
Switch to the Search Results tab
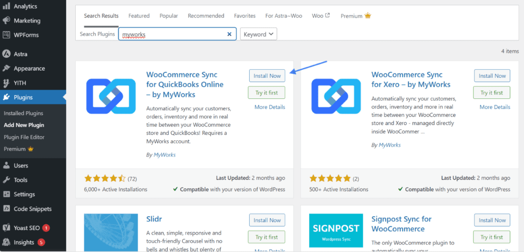[101, 16]
